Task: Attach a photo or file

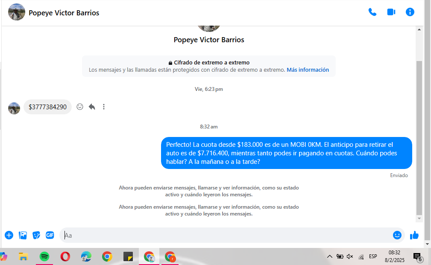Action: (23, 235)
